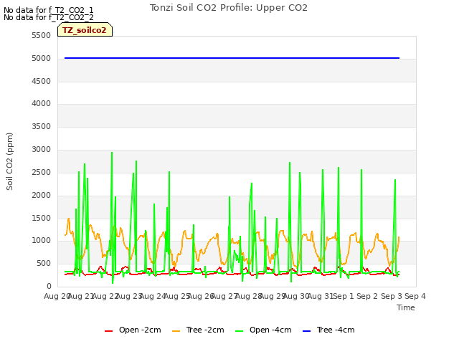This screenshot has width=459, height=344.
Task: Click the 4000 y-axis tick label
Action: 42,103
